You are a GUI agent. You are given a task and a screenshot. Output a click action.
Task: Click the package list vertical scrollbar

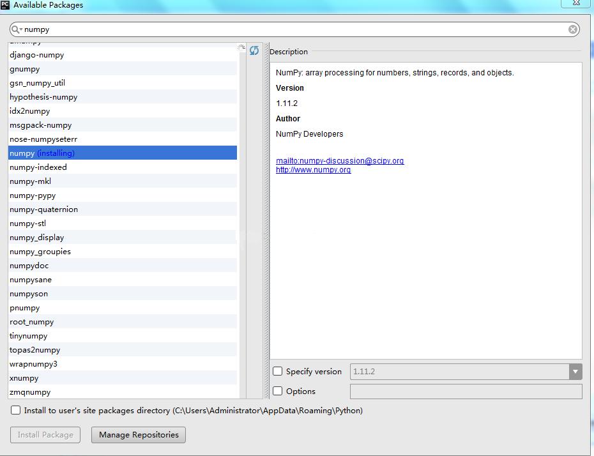[242, 224]
